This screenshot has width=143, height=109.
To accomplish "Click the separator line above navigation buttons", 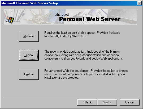I will pos(72,96).
